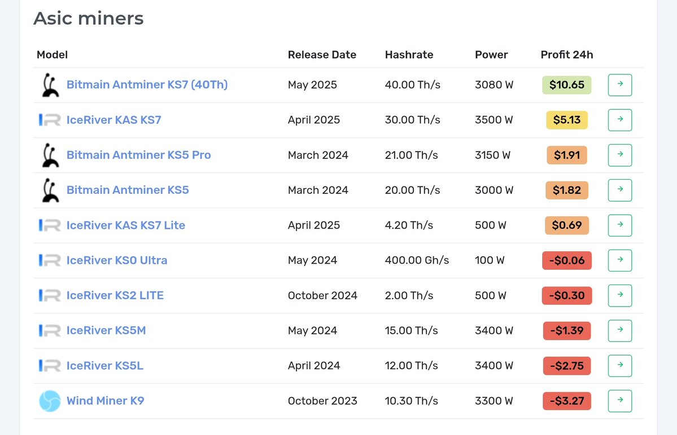
Task: Open the IceRiver KAS KS7 Lite link
Action: click(126, 225)
